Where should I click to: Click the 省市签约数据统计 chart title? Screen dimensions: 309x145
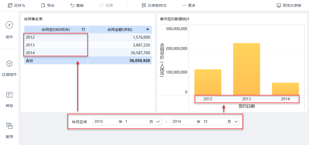[x=175, y=19]
